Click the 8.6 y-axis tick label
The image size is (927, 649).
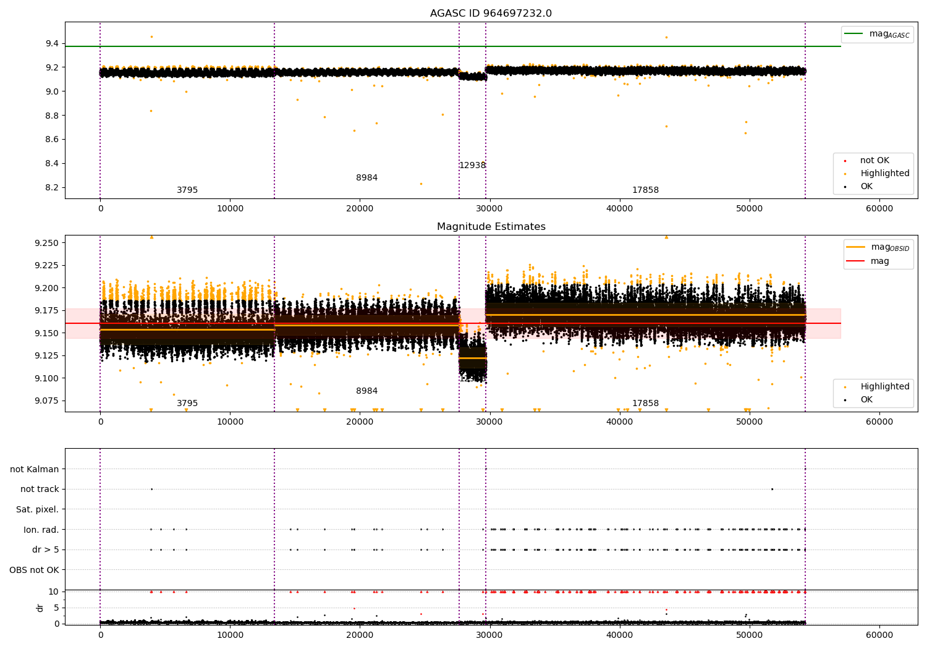click(52, 140)
